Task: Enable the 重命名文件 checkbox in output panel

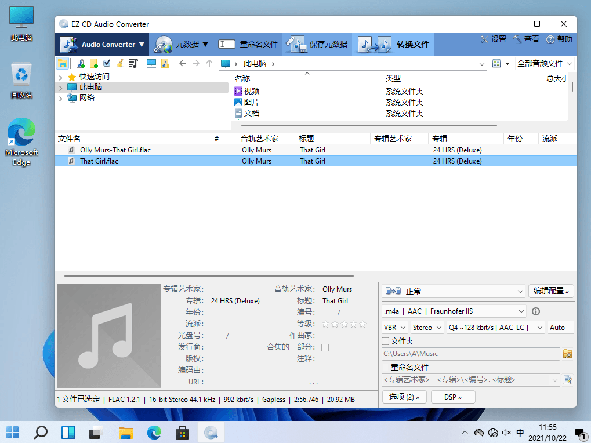Action: point(385,367)
